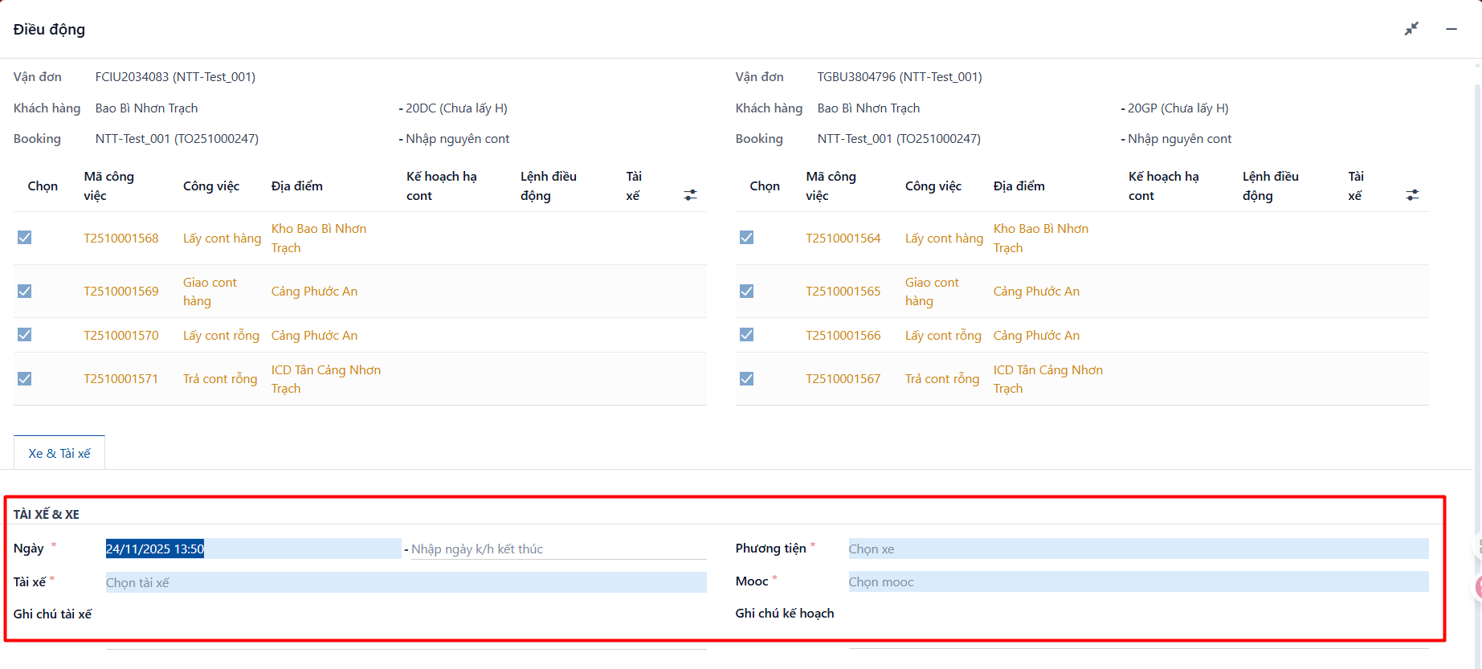Click ICD Tân Cảng Nhơn Trạch in row T2510001567

[x=1048, y=379]
